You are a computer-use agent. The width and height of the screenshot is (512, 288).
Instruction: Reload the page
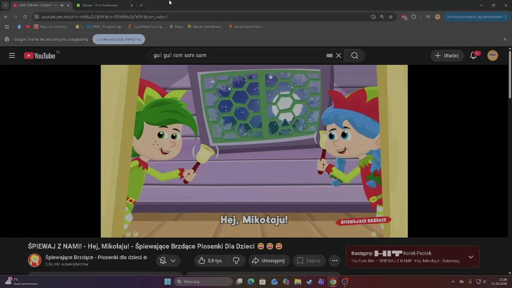click(25, 17)
